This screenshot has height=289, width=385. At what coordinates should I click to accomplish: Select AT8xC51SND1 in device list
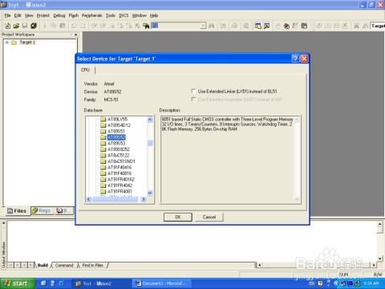(x=121, y=161)
